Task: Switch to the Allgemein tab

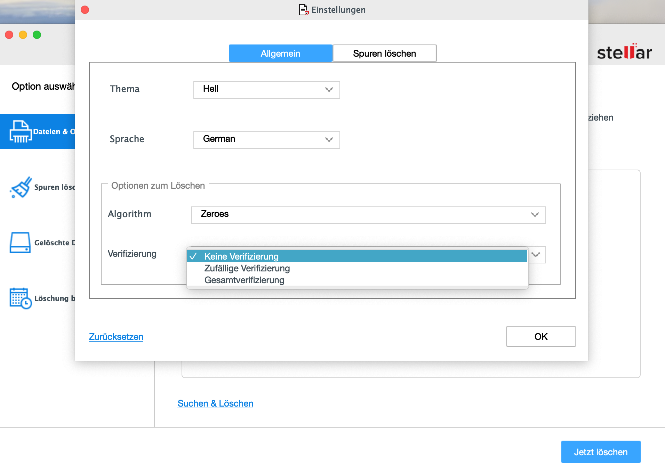Action: coord(280,54)
